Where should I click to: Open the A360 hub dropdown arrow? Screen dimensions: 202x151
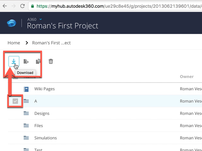(41, 20)
